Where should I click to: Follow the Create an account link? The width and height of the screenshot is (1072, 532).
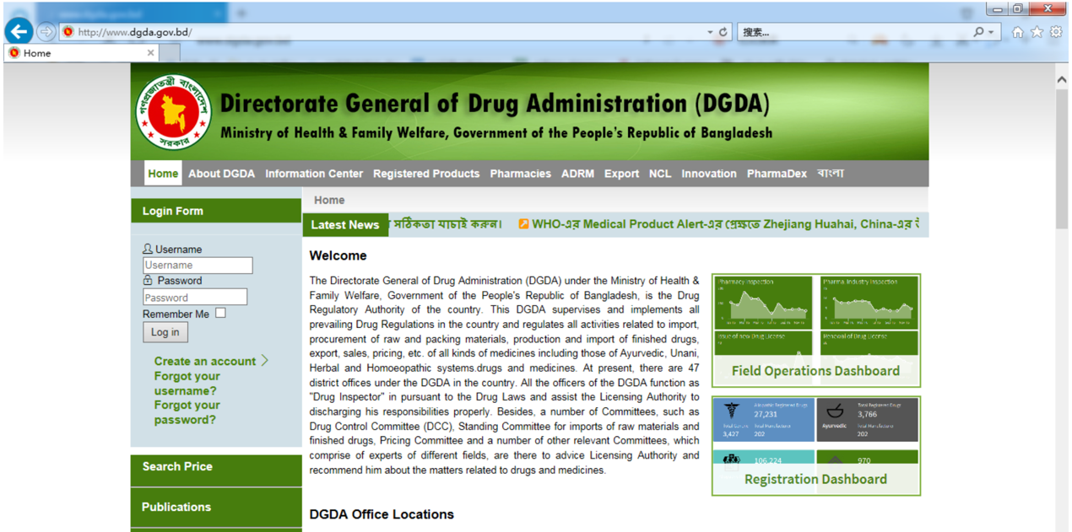205,361
